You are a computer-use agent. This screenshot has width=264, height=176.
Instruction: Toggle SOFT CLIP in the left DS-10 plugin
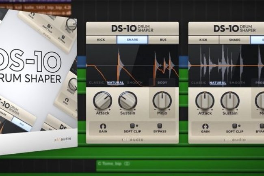coord(132,126)
